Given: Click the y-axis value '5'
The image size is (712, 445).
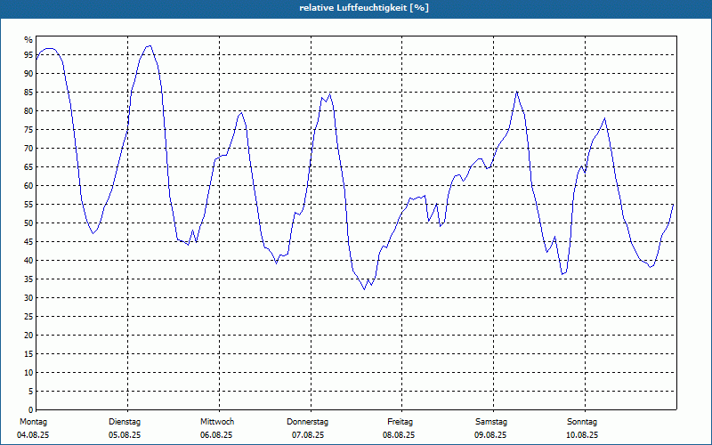Looking at the screenshot, I should click(x=31, y=391).
